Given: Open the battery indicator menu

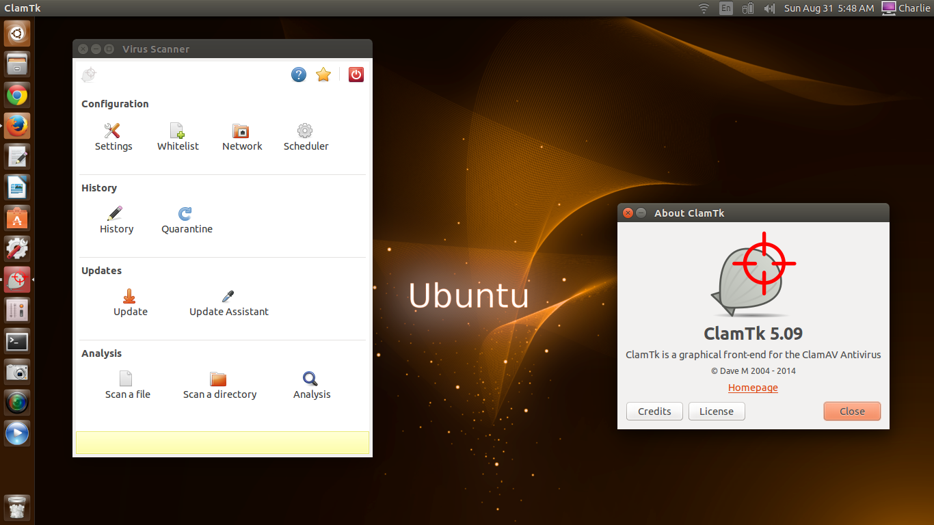Looking at the screenshot, I should 748,8.
